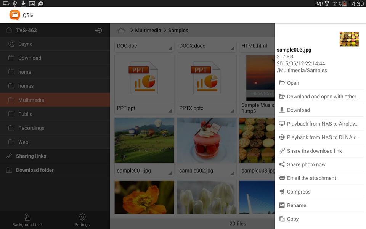Image resolution: width=366 pixels, height=229 pixels.
Task: Open the Recordings folder in sidebar
Action: point(55,128)
